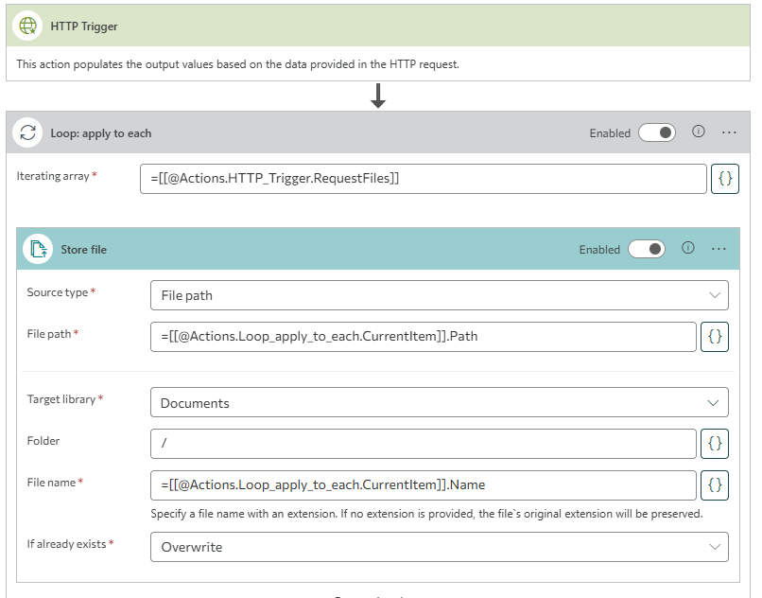Open variable picker for File path
Screen dimensions: 762x598
click(714, 337)
